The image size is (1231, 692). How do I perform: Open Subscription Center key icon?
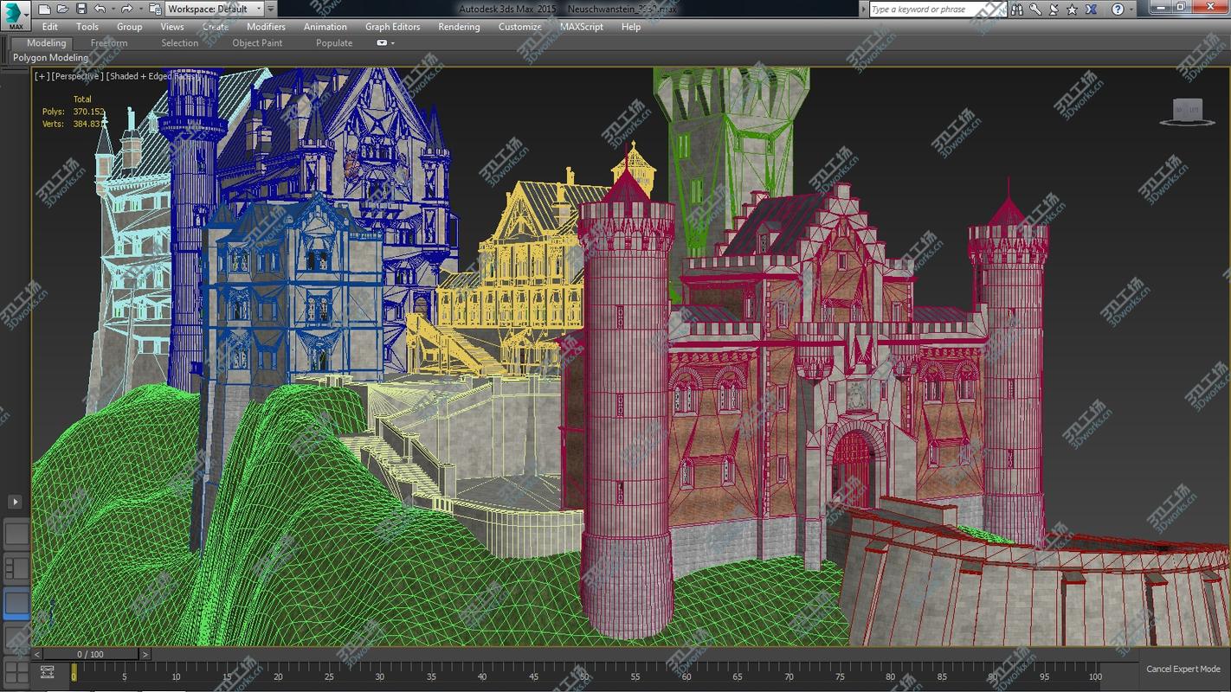coord(1034,9)
